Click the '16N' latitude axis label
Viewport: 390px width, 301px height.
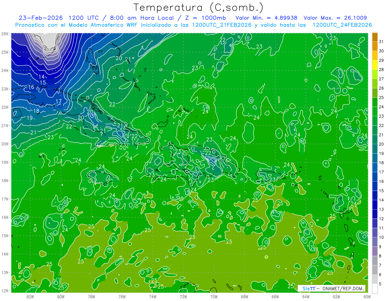click(x=5, y=217)
